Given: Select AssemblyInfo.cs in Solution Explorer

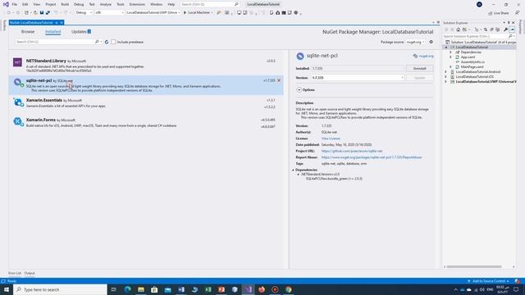Looking at the screenshot, I should pos(472,62).
